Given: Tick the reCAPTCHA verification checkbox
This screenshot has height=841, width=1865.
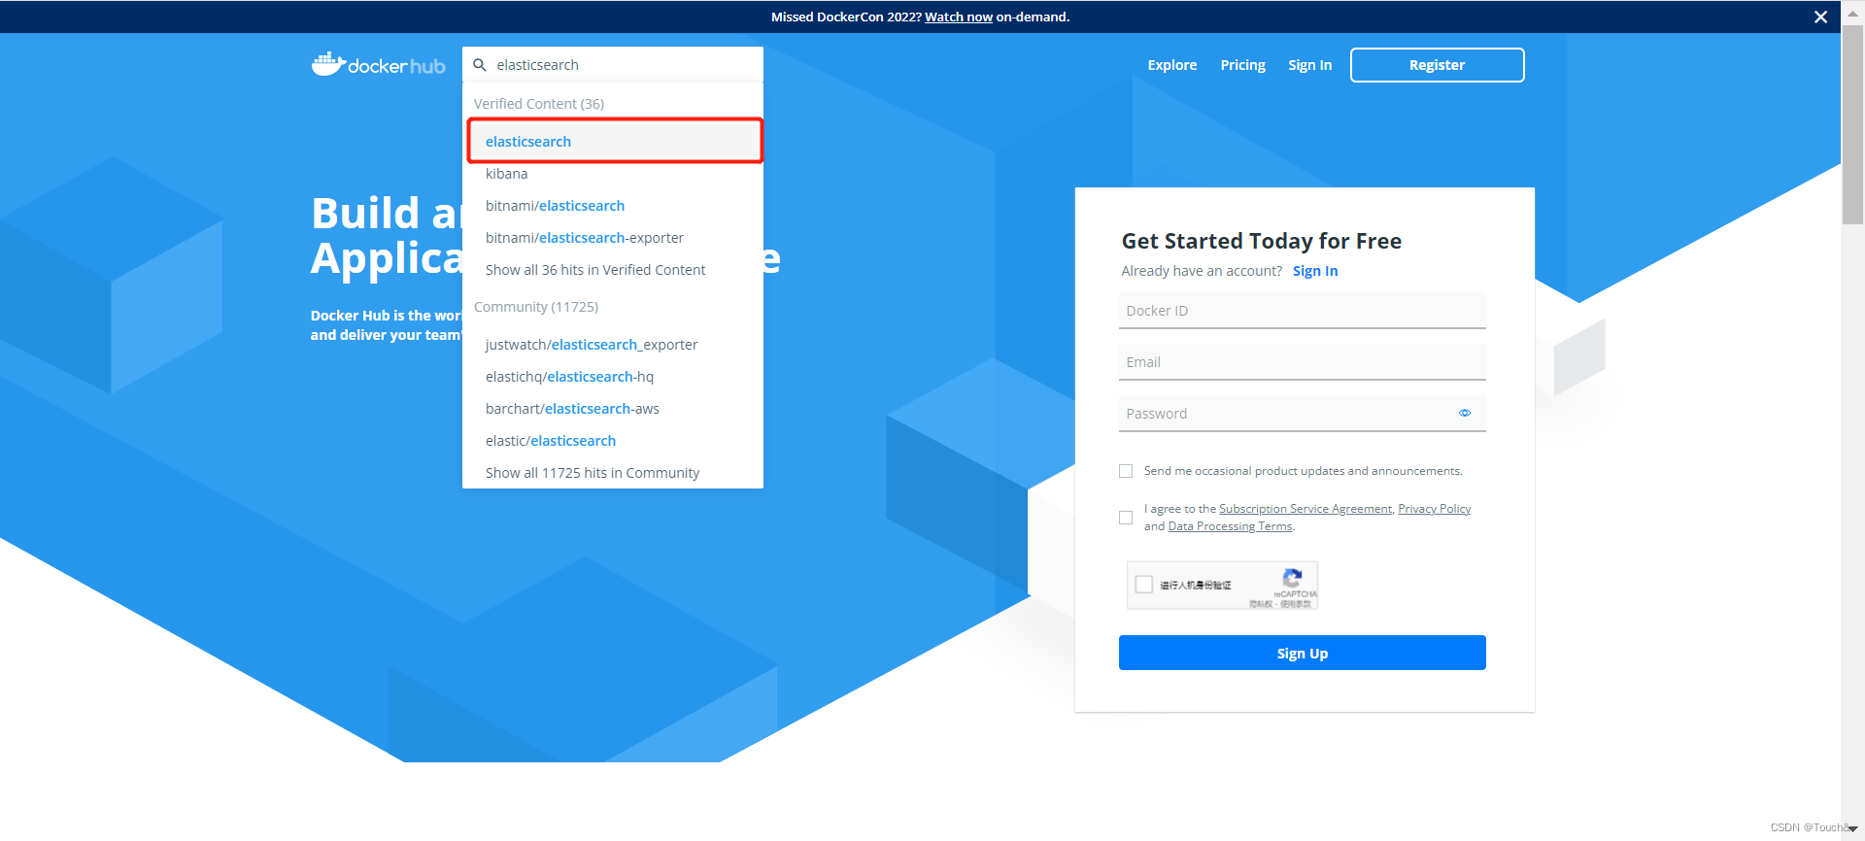Looking at the screenshot, I should click(1144, 585).
